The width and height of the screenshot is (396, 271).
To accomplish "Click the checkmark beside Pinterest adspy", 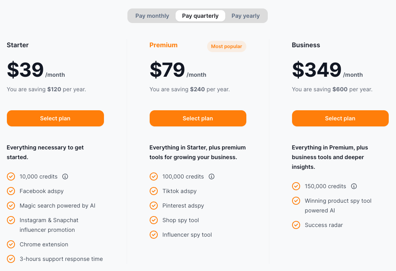I will coord(154,206).
